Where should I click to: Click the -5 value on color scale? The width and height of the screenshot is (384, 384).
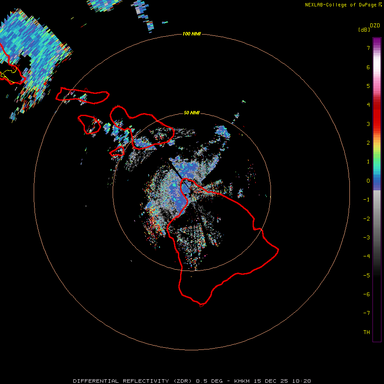367,276
